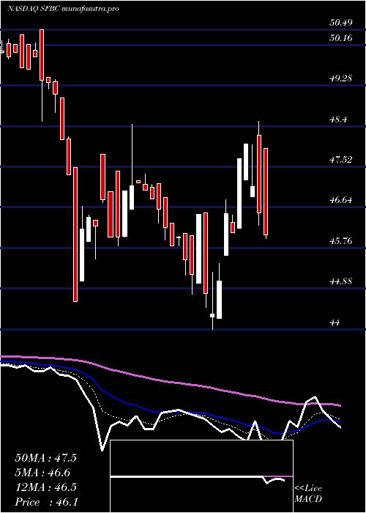Click the tallest red candle near 50.49
366x513 pixels.
[42, 55]
